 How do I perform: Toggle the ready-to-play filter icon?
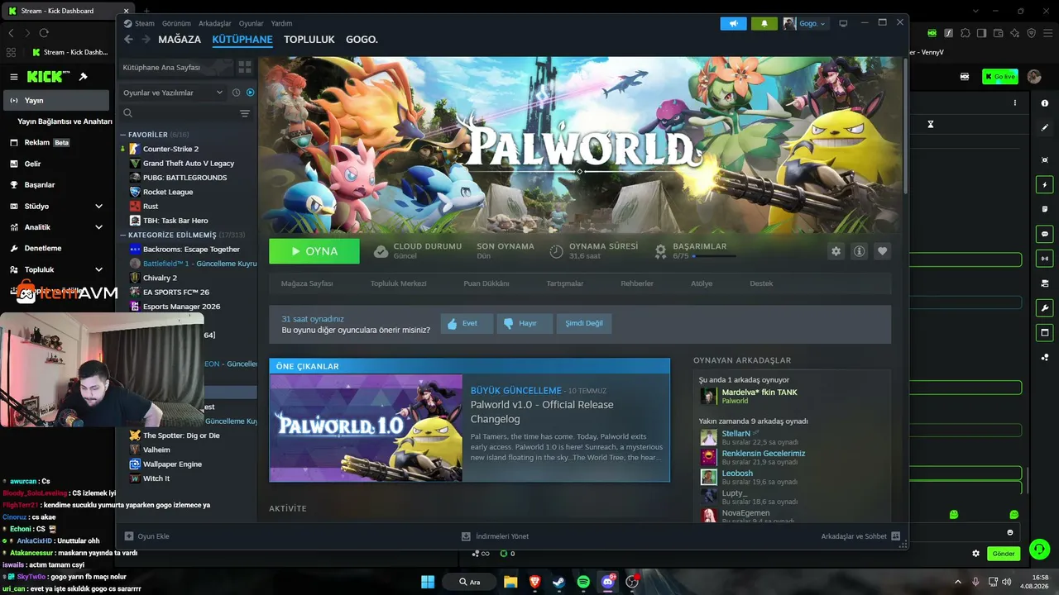tap(250, 93)
